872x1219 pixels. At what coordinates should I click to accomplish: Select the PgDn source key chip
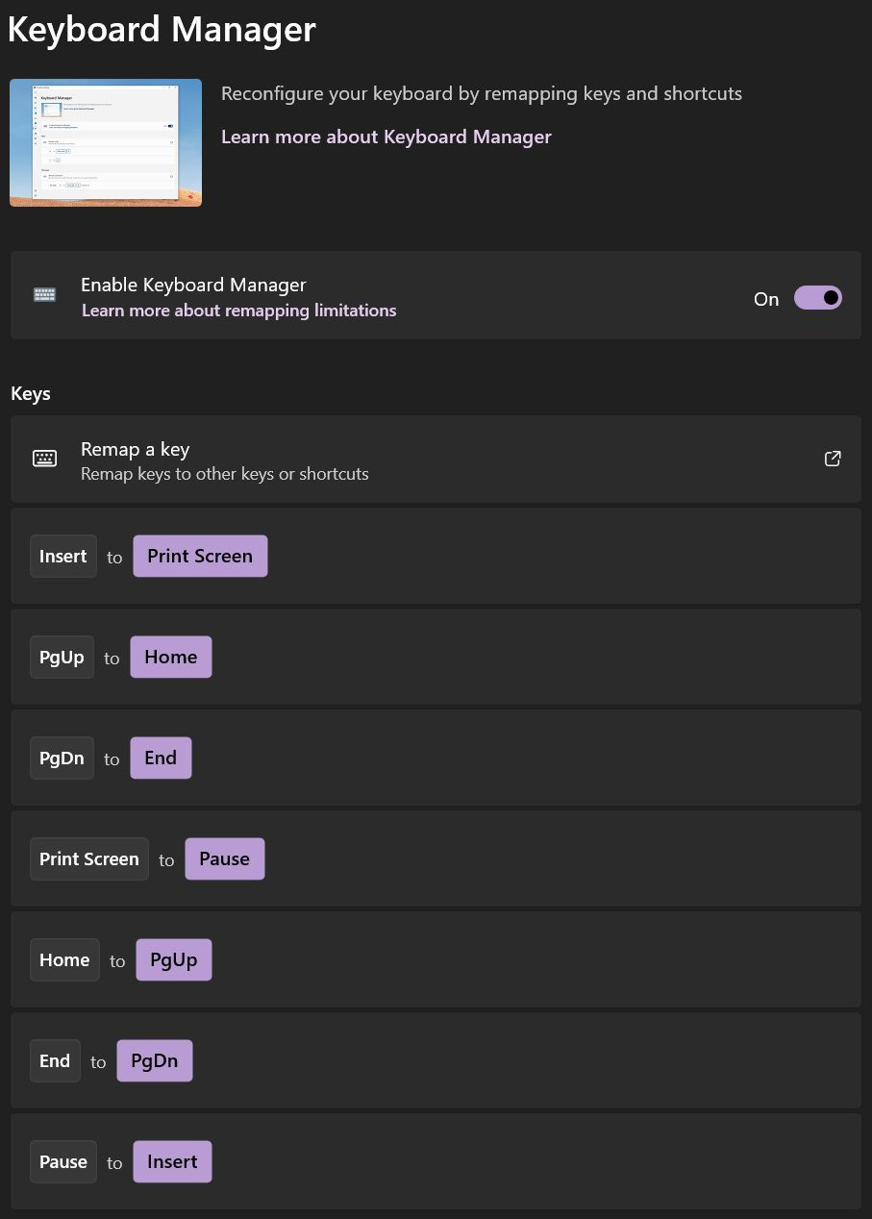tap(62, 758)
